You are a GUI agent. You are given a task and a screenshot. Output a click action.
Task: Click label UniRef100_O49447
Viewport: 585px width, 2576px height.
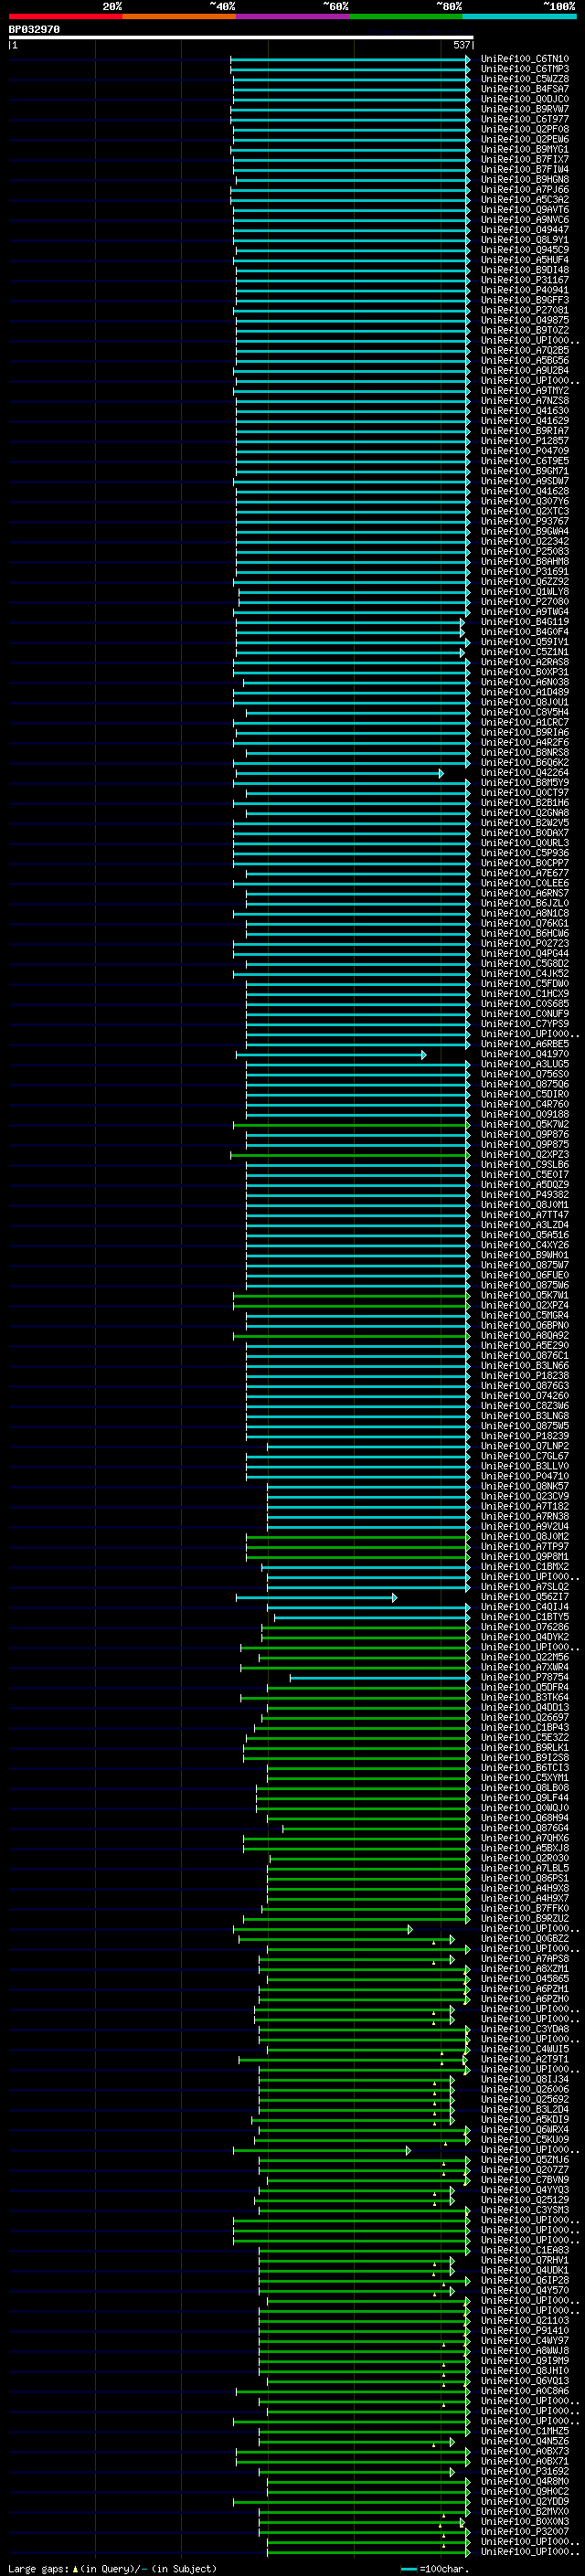tap(525, 230)
